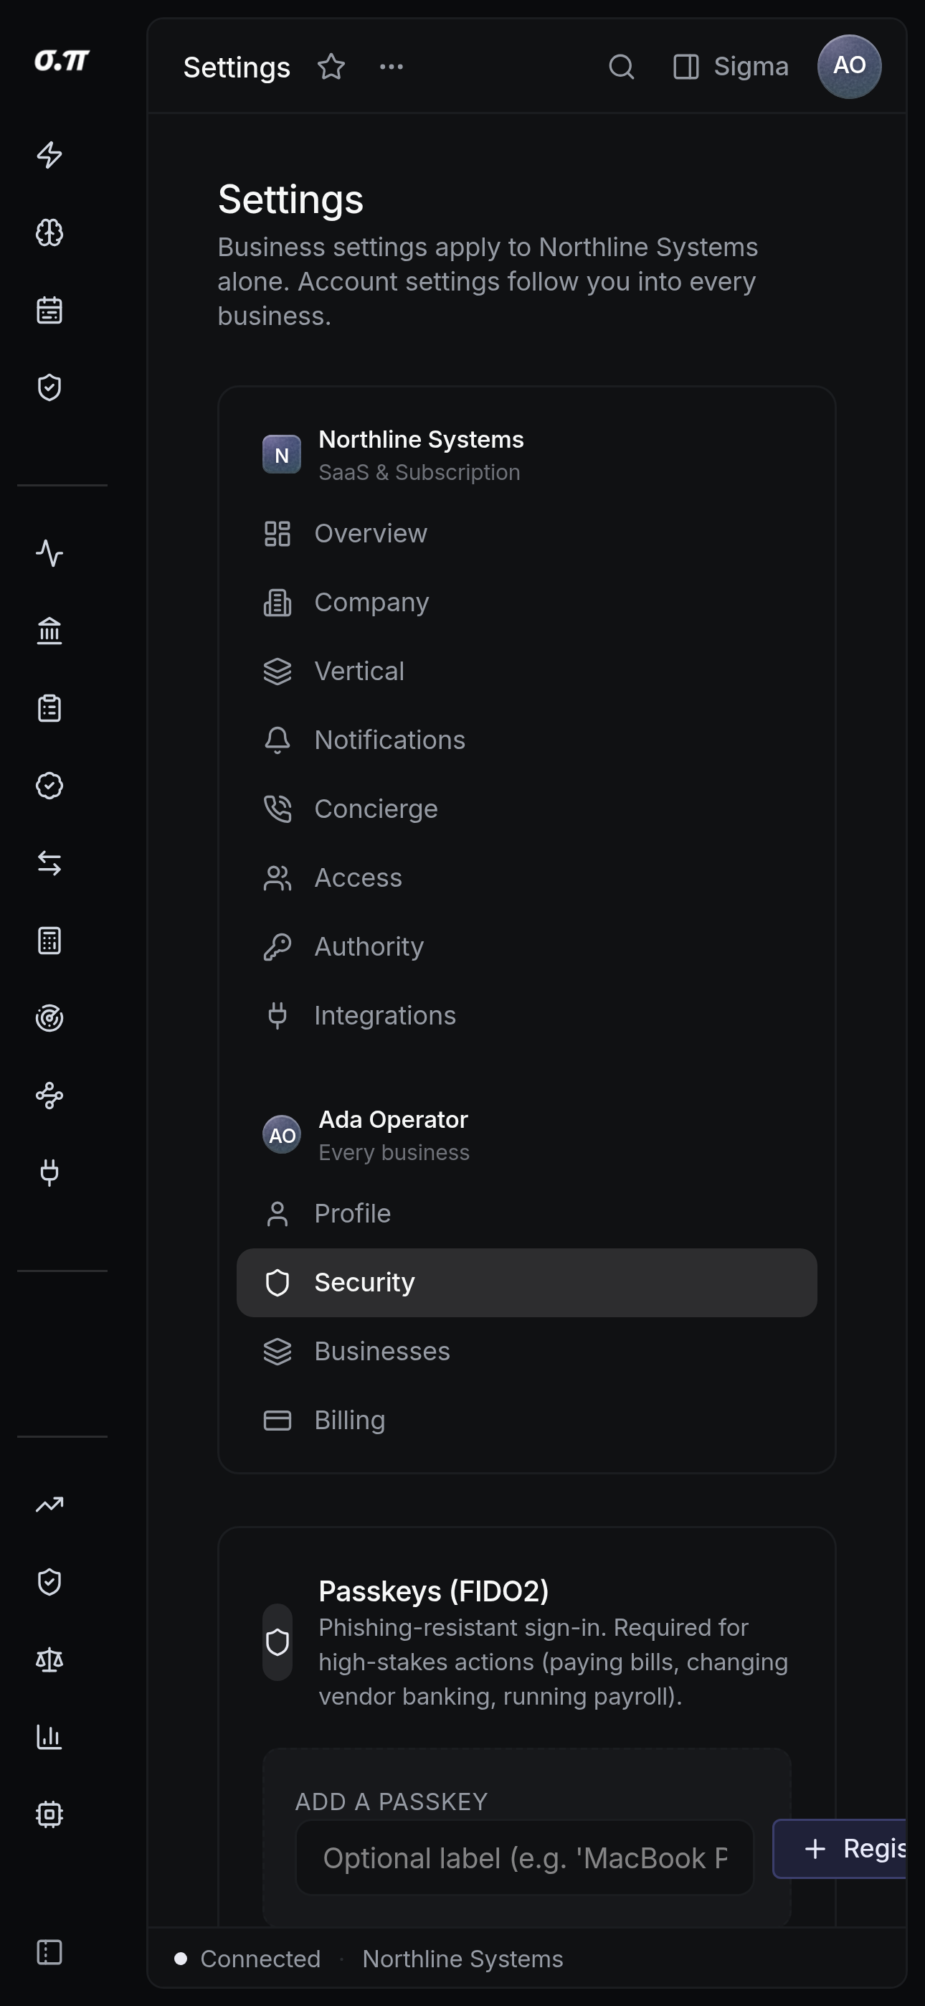Click the lightning bolt sidebar icon
This screenshot has height=2006, width=925.
[49, 155]
